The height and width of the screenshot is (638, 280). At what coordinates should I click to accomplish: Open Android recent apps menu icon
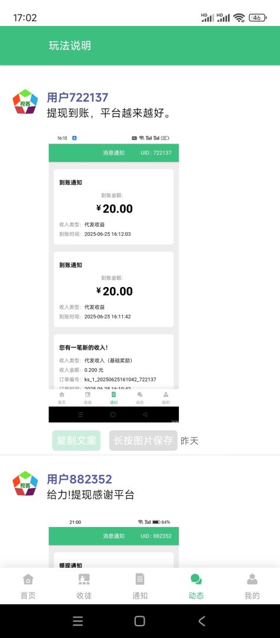pos(78,621)
